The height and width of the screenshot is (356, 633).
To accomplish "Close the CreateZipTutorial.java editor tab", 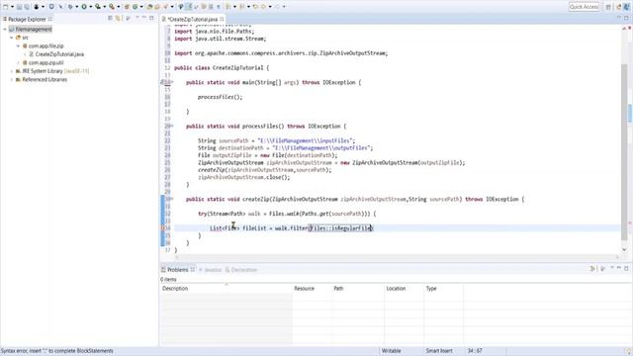I will (222, 19).
